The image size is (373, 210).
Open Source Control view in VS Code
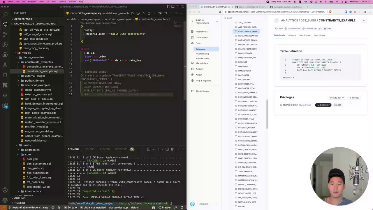click(5, 34)
